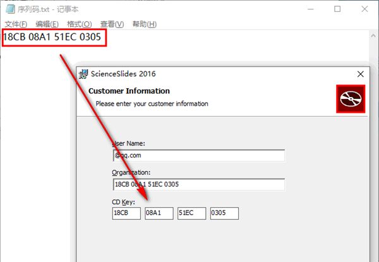Click into the Organization field

[199, 185]
